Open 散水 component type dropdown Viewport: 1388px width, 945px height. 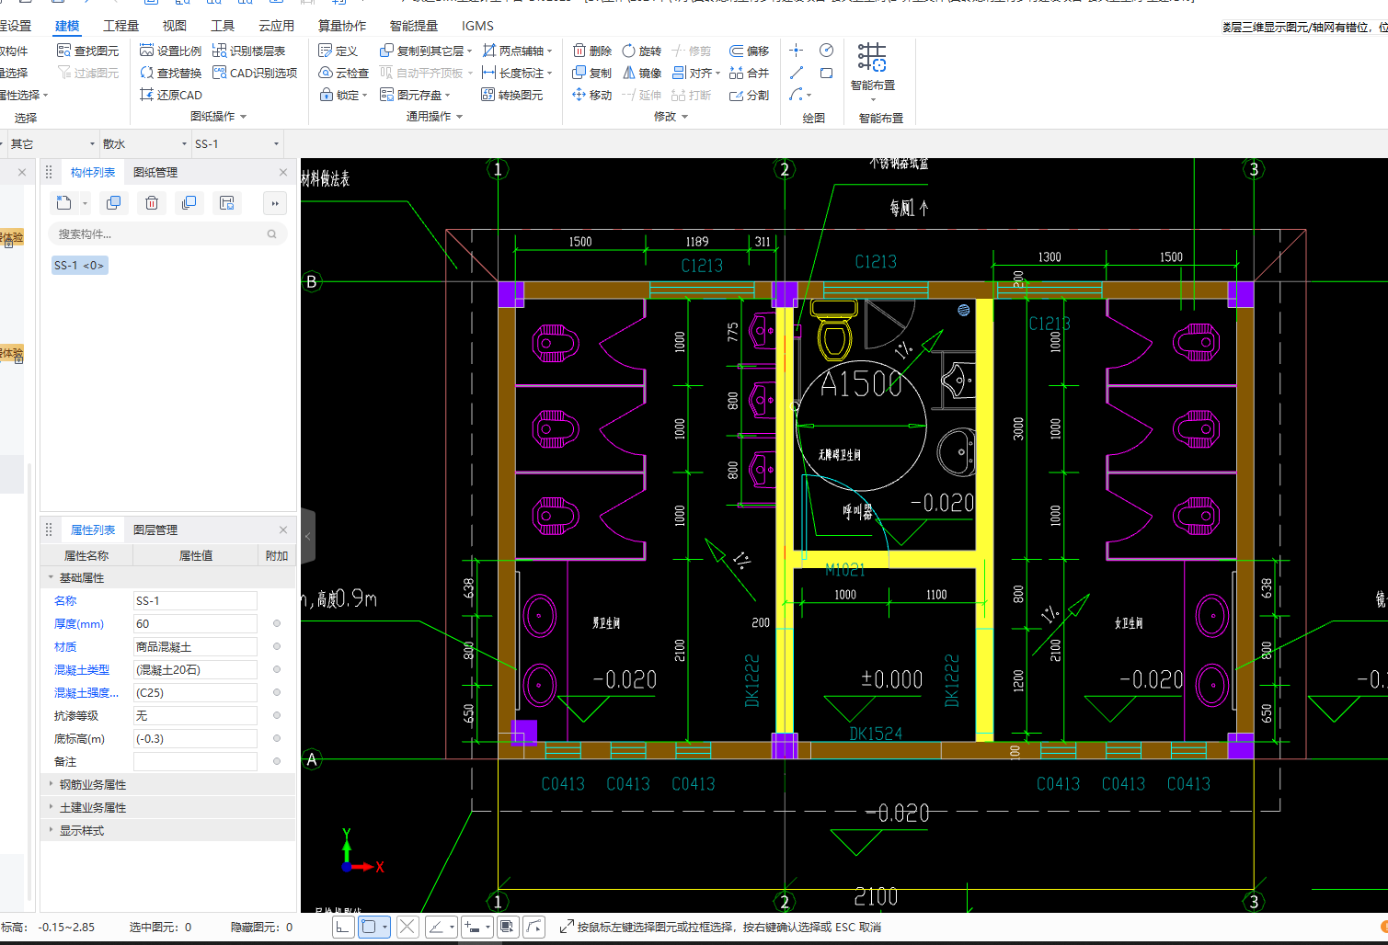(x=183, y=144)
